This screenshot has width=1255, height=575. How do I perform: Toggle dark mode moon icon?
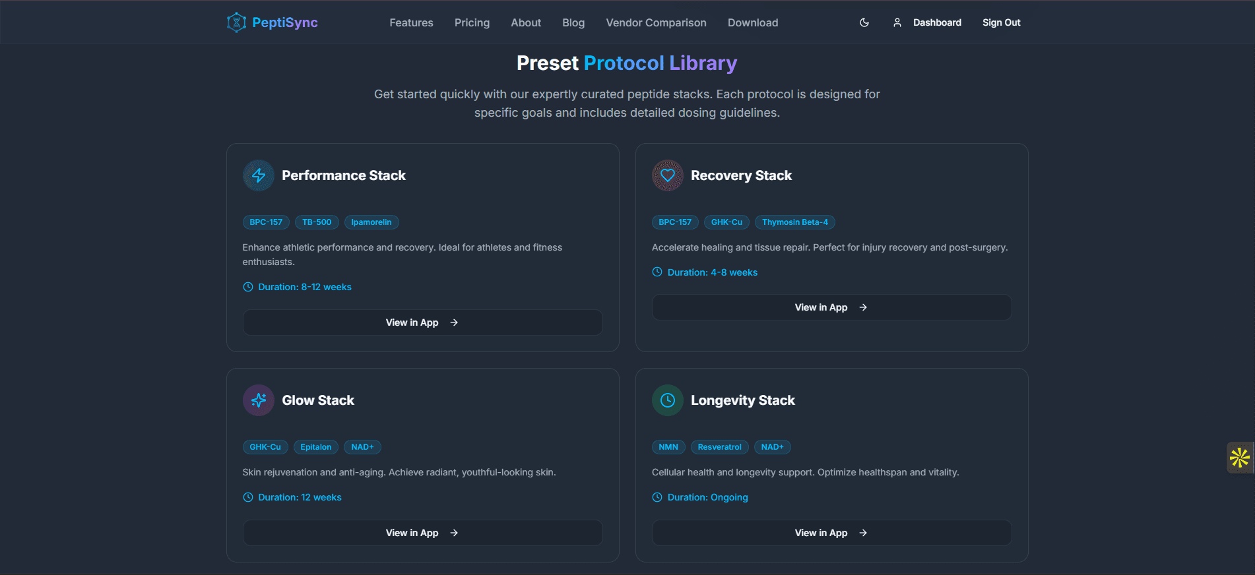pyautogui.click(x=864, y=22)
